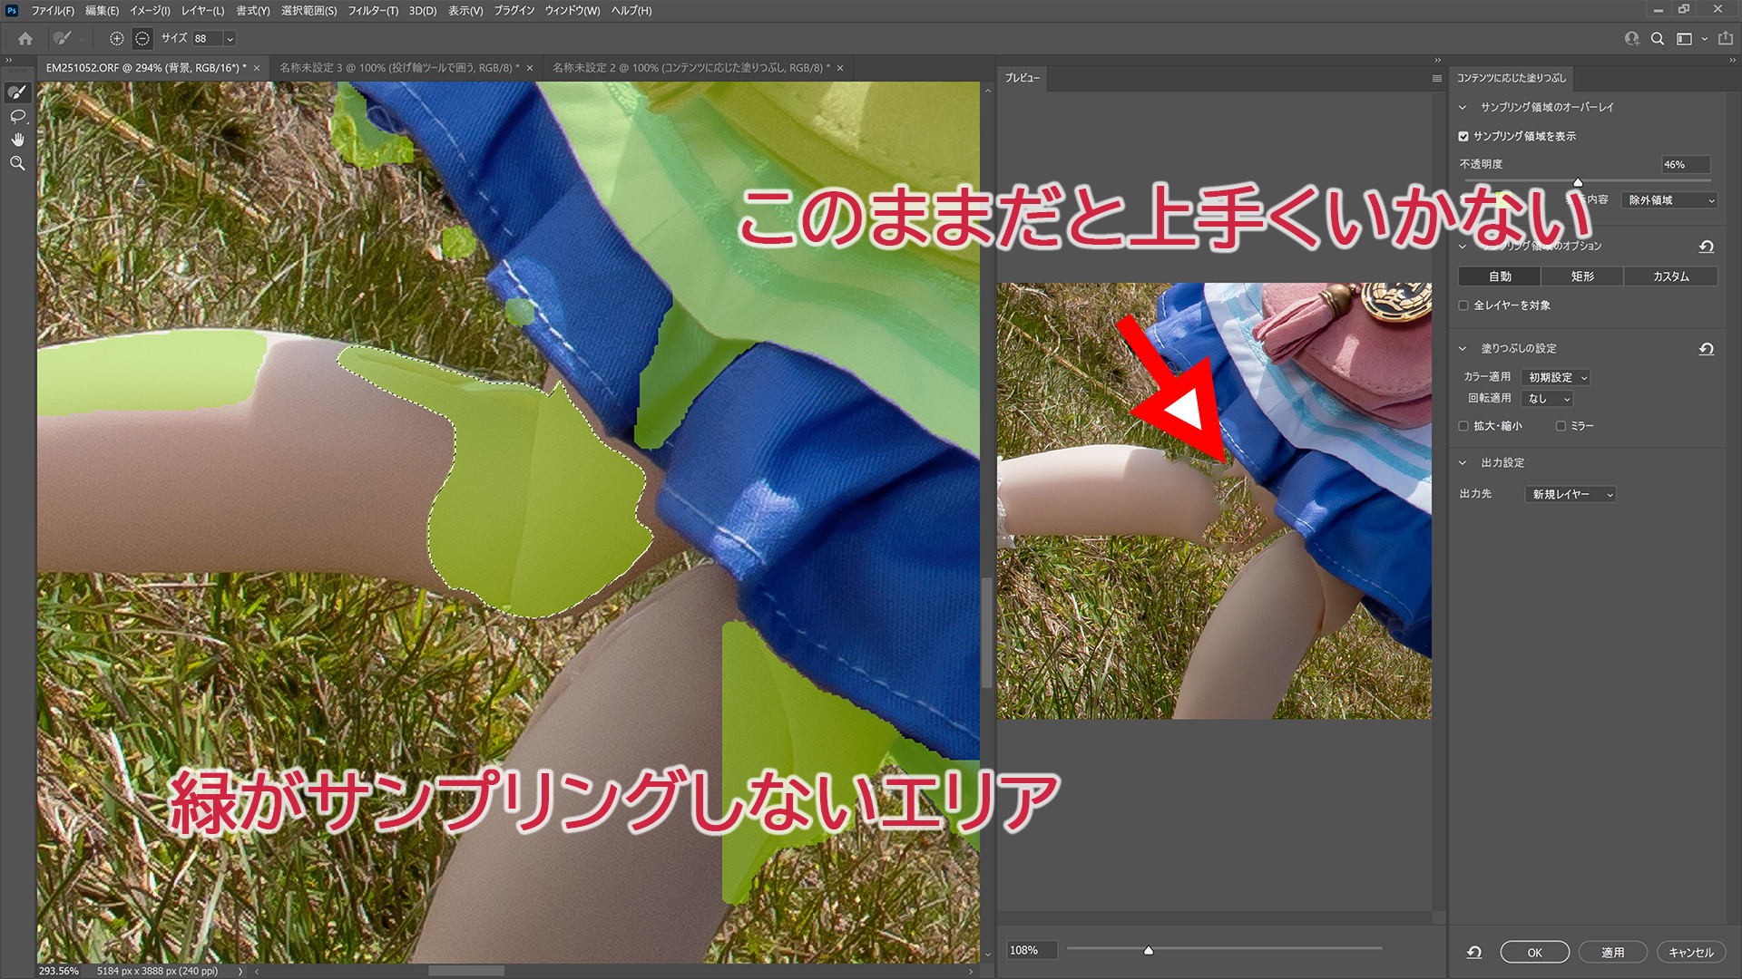Close the 名称未設定 2 document tab
The width and height of the screenshot is (1742, 979).
[840, 68]
